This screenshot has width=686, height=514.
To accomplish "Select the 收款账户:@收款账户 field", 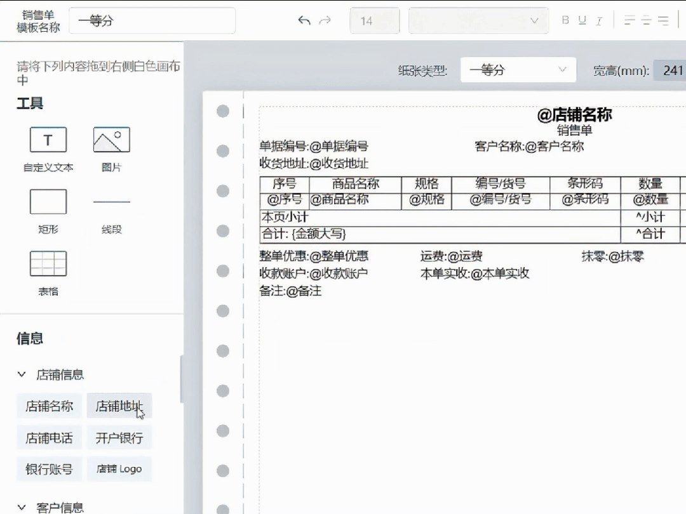I will click(x=314, y=273).
